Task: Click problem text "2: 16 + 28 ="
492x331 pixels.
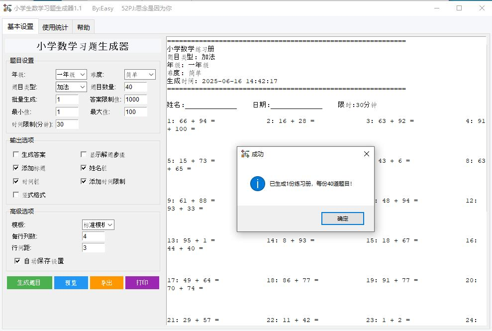Action: 291,121
